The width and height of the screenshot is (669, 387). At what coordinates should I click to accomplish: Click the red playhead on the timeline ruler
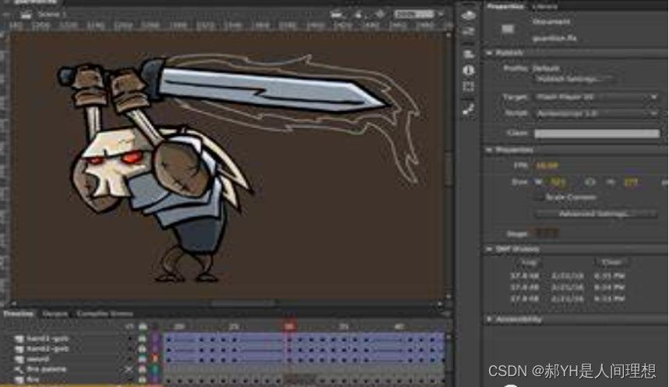coord(289,326)
